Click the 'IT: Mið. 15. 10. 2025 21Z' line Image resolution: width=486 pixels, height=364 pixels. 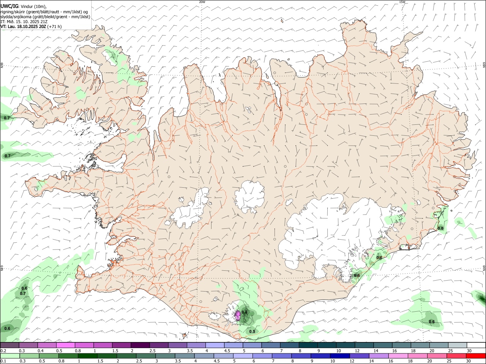tap(24, 22)
